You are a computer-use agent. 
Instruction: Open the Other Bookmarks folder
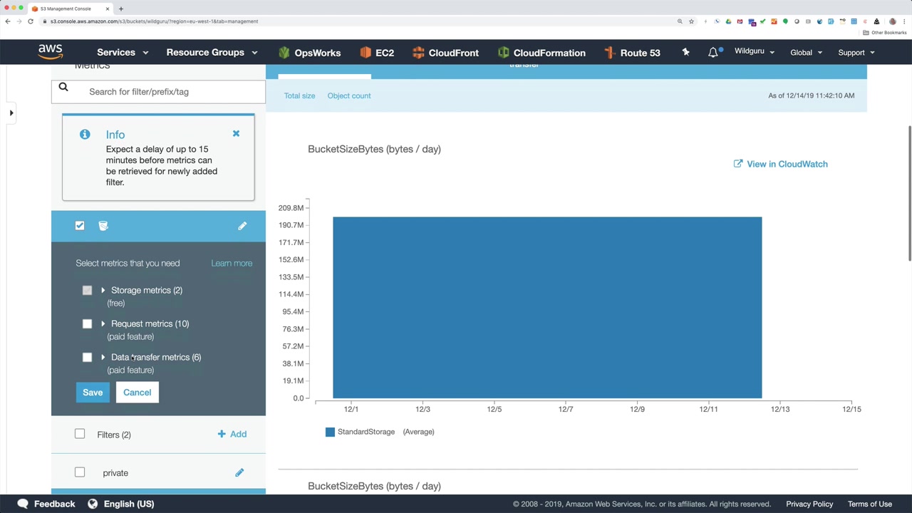click(885, 33)
